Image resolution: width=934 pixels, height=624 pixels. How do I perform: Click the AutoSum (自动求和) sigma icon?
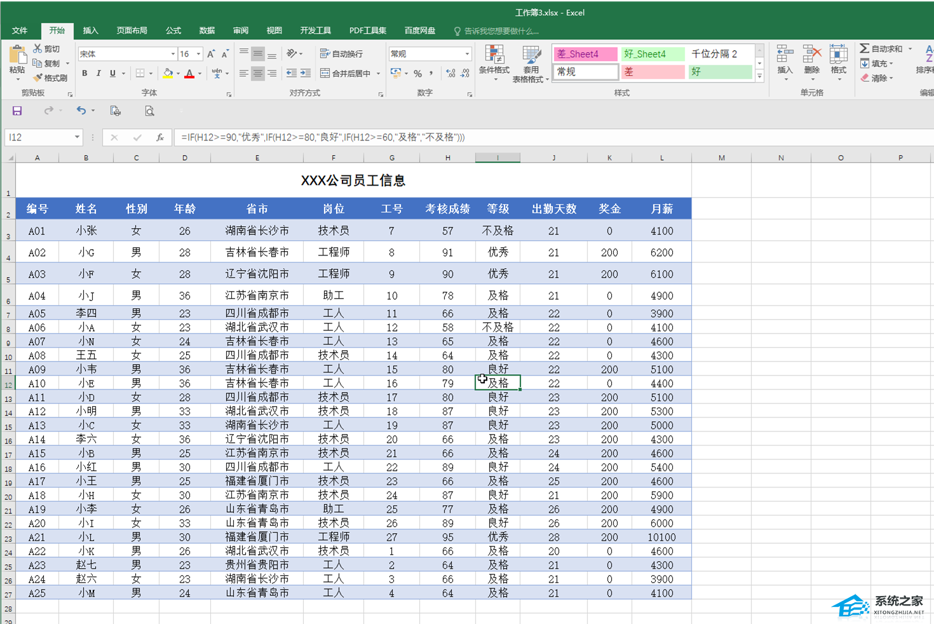(865, 49)
